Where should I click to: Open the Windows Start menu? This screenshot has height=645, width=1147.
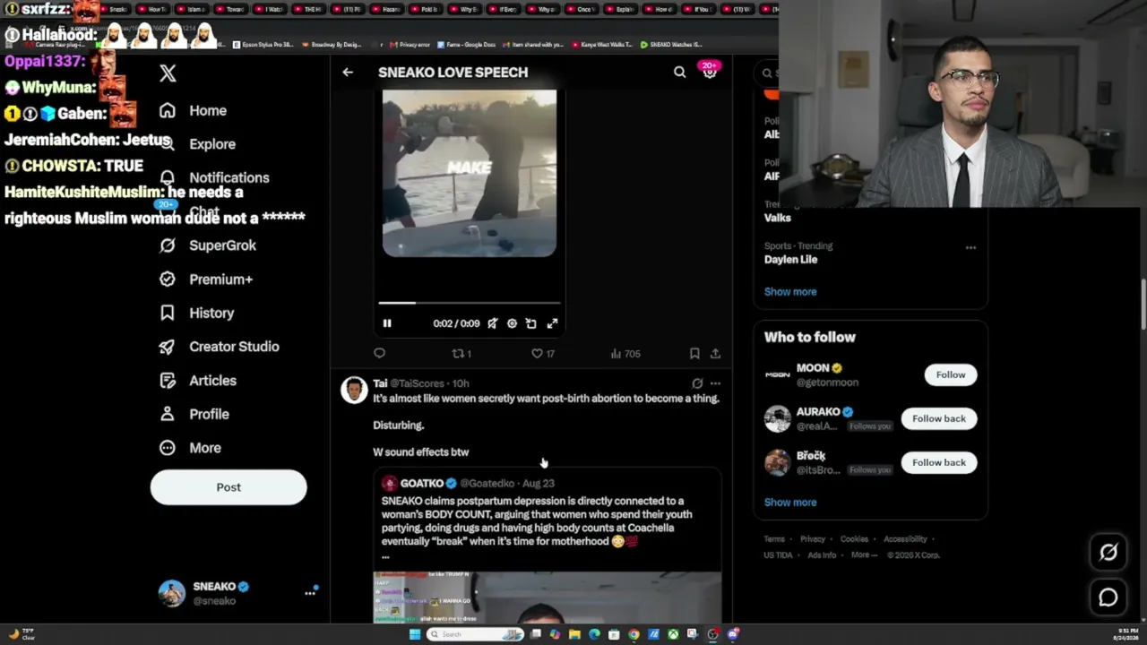coord(414,634)
